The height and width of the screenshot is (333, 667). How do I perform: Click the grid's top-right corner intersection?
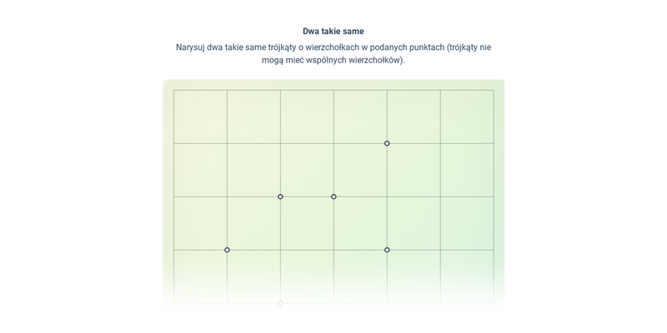[x=494, y=90]
